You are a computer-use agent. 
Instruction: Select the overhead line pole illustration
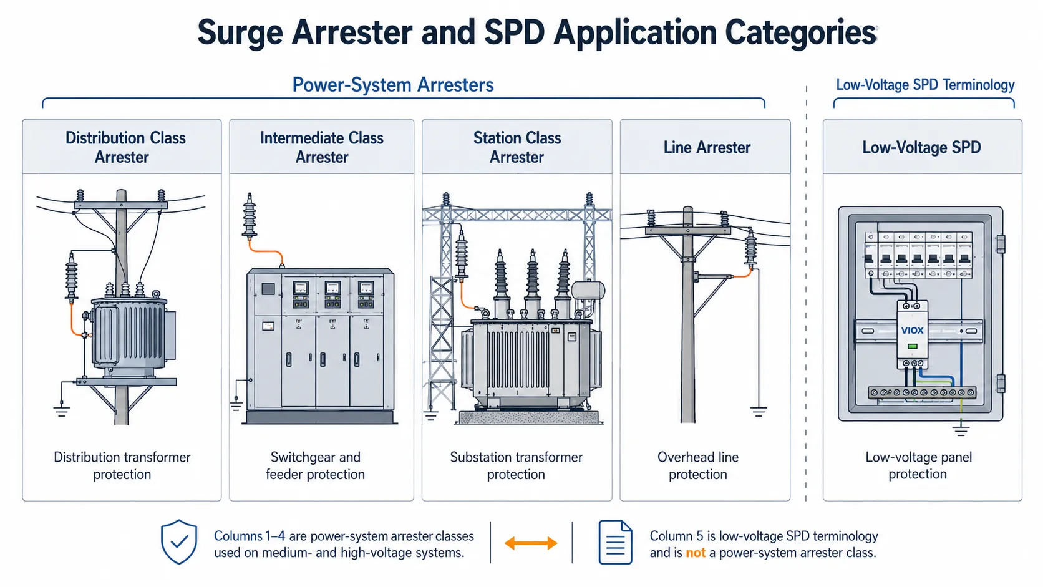[x=705, y=314]
